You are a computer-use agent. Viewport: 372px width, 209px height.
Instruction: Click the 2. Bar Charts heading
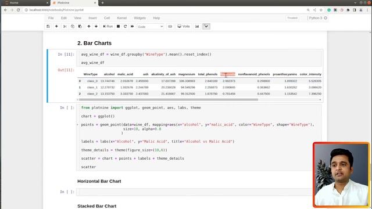tap(94, 43)
